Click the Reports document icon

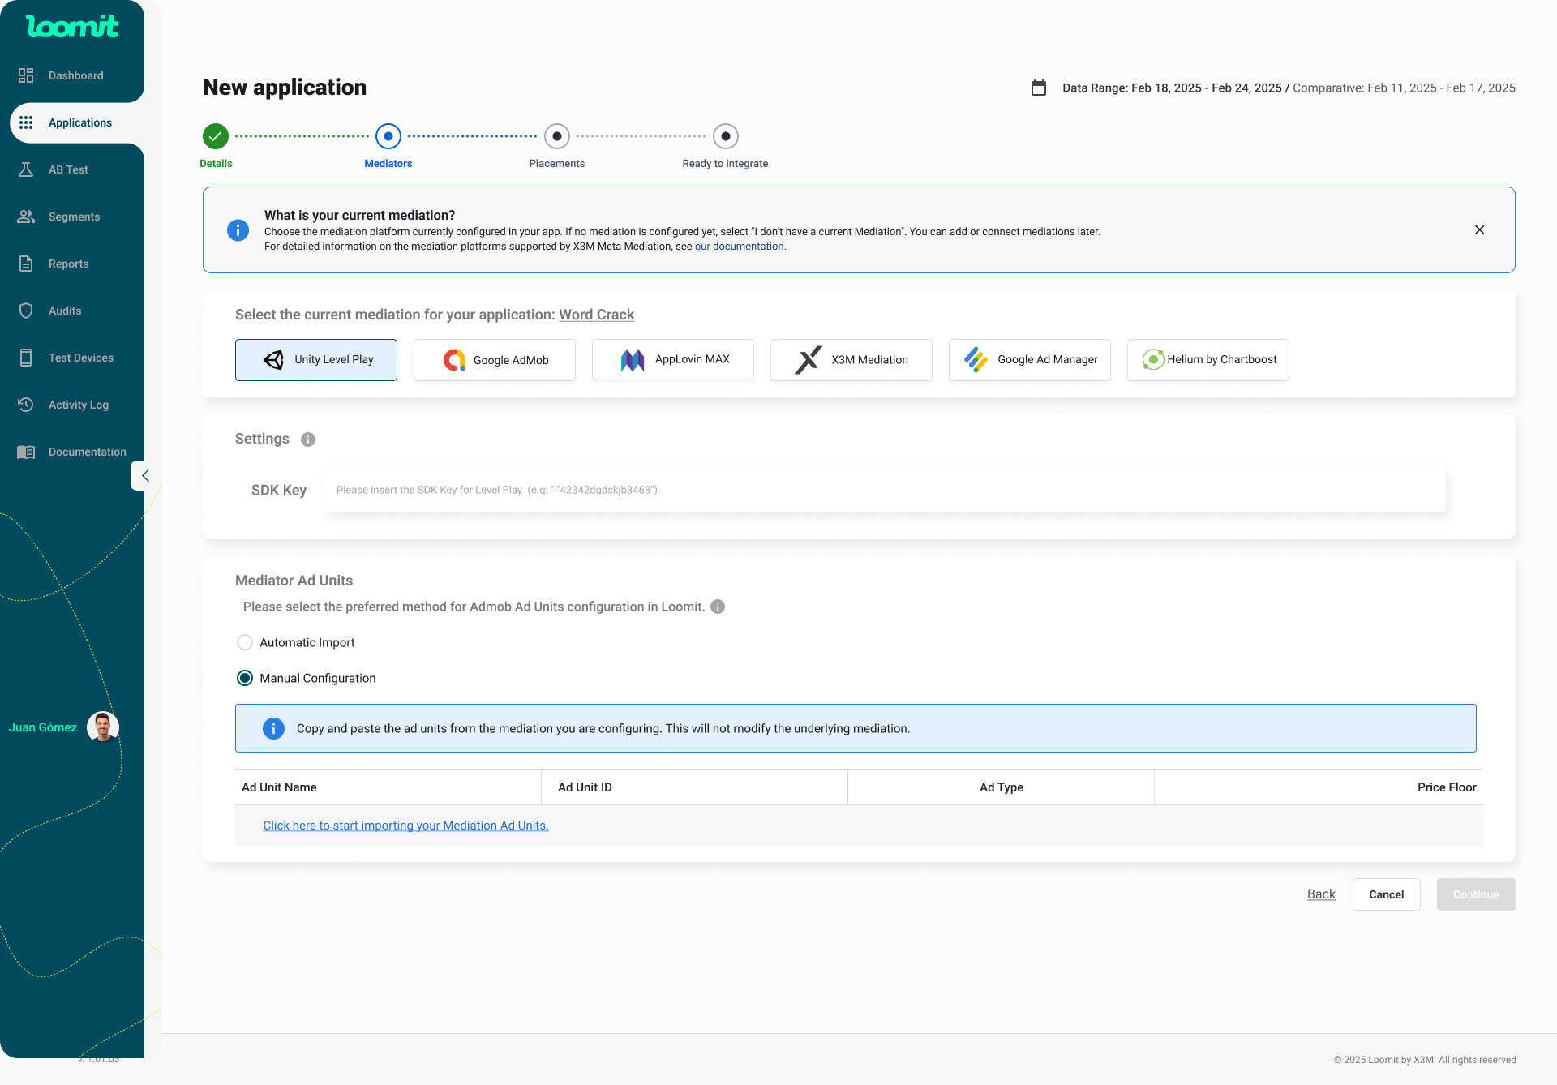pyautogui.click(x=26, y=264)
